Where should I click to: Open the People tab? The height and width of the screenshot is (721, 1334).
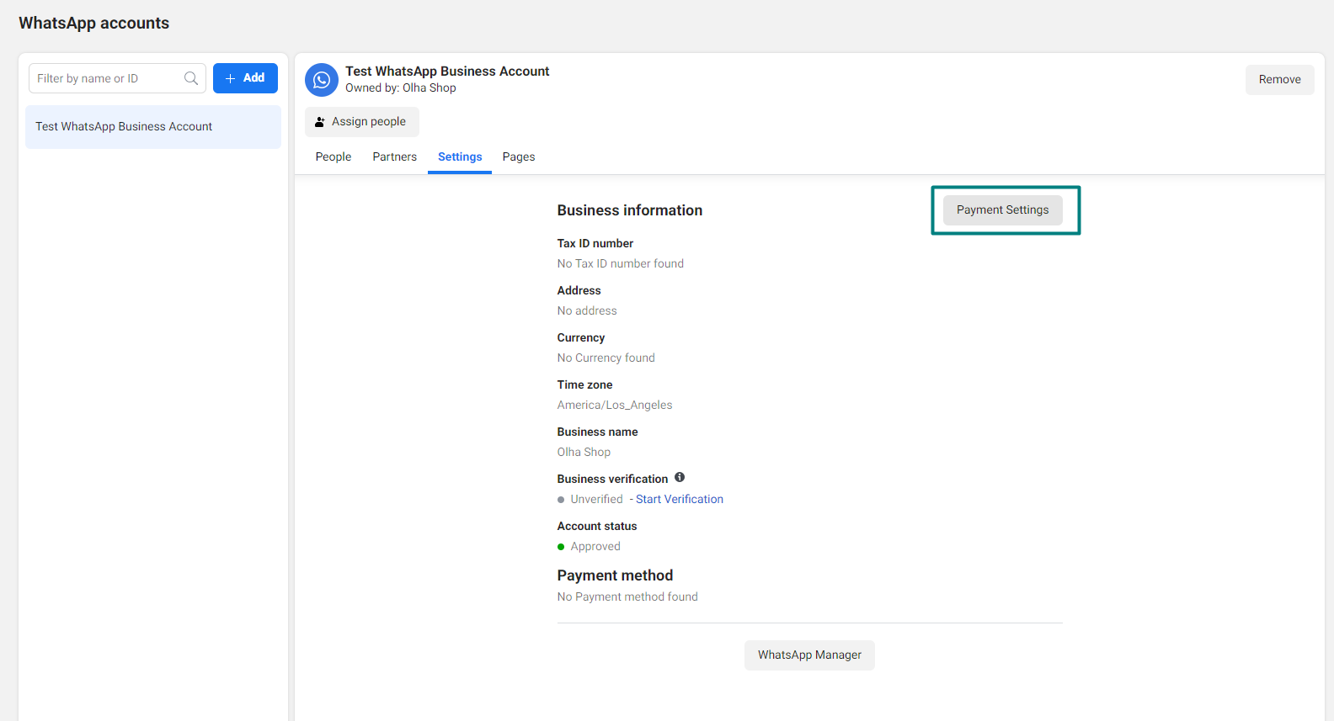click(x=333, y=156)
